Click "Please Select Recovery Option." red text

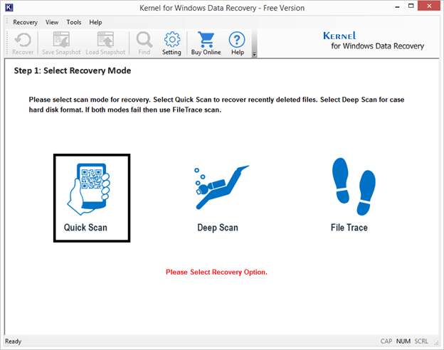coord(216,272)
